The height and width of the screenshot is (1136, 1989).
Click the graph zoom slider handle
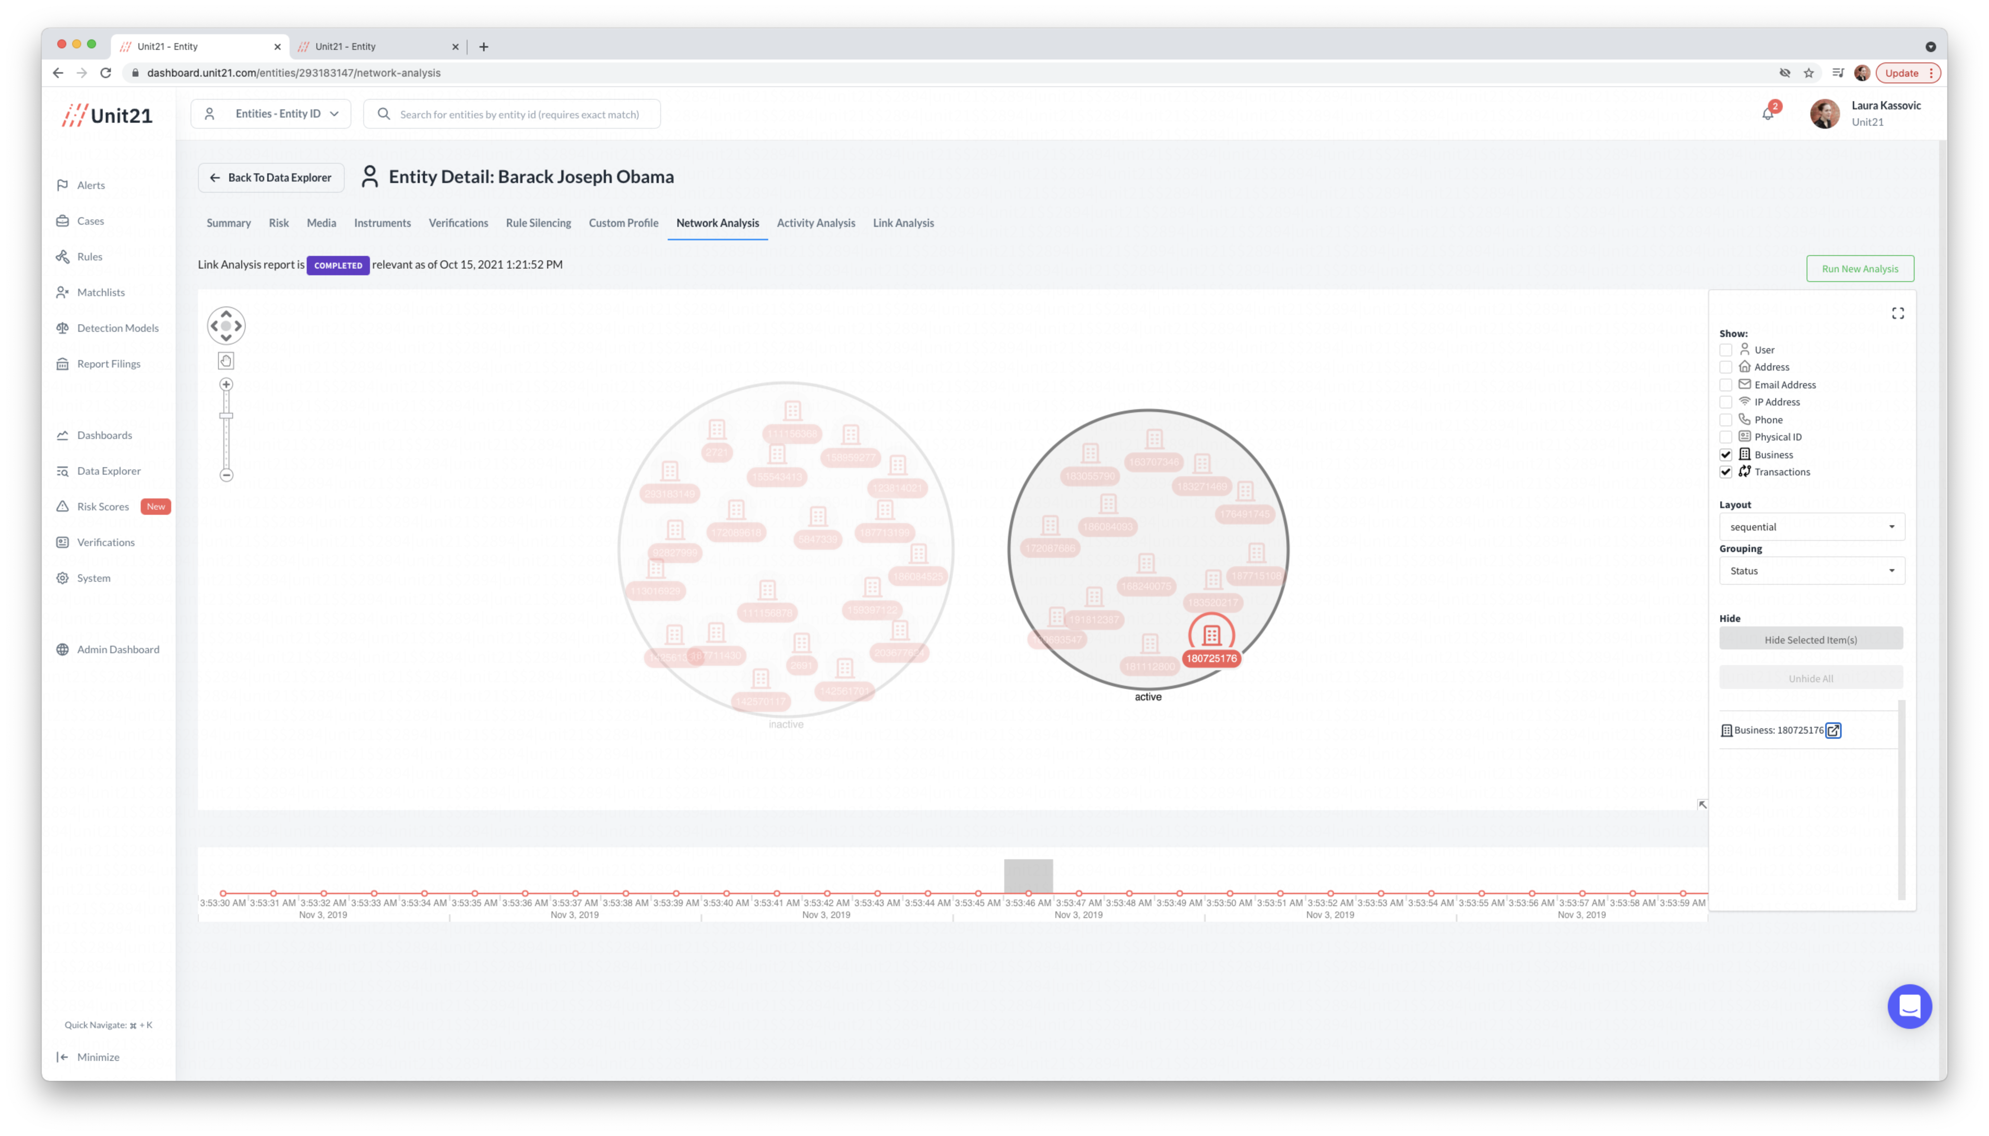pyautogui.click(x=226, y=415)
